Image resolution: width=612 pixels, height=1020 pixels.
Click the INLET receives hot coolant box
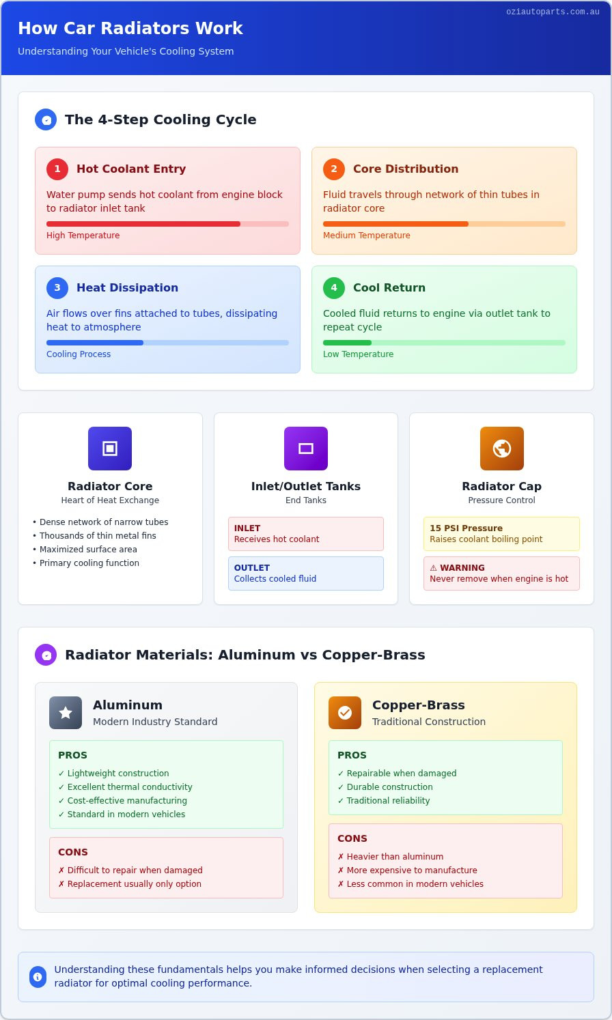306,534
